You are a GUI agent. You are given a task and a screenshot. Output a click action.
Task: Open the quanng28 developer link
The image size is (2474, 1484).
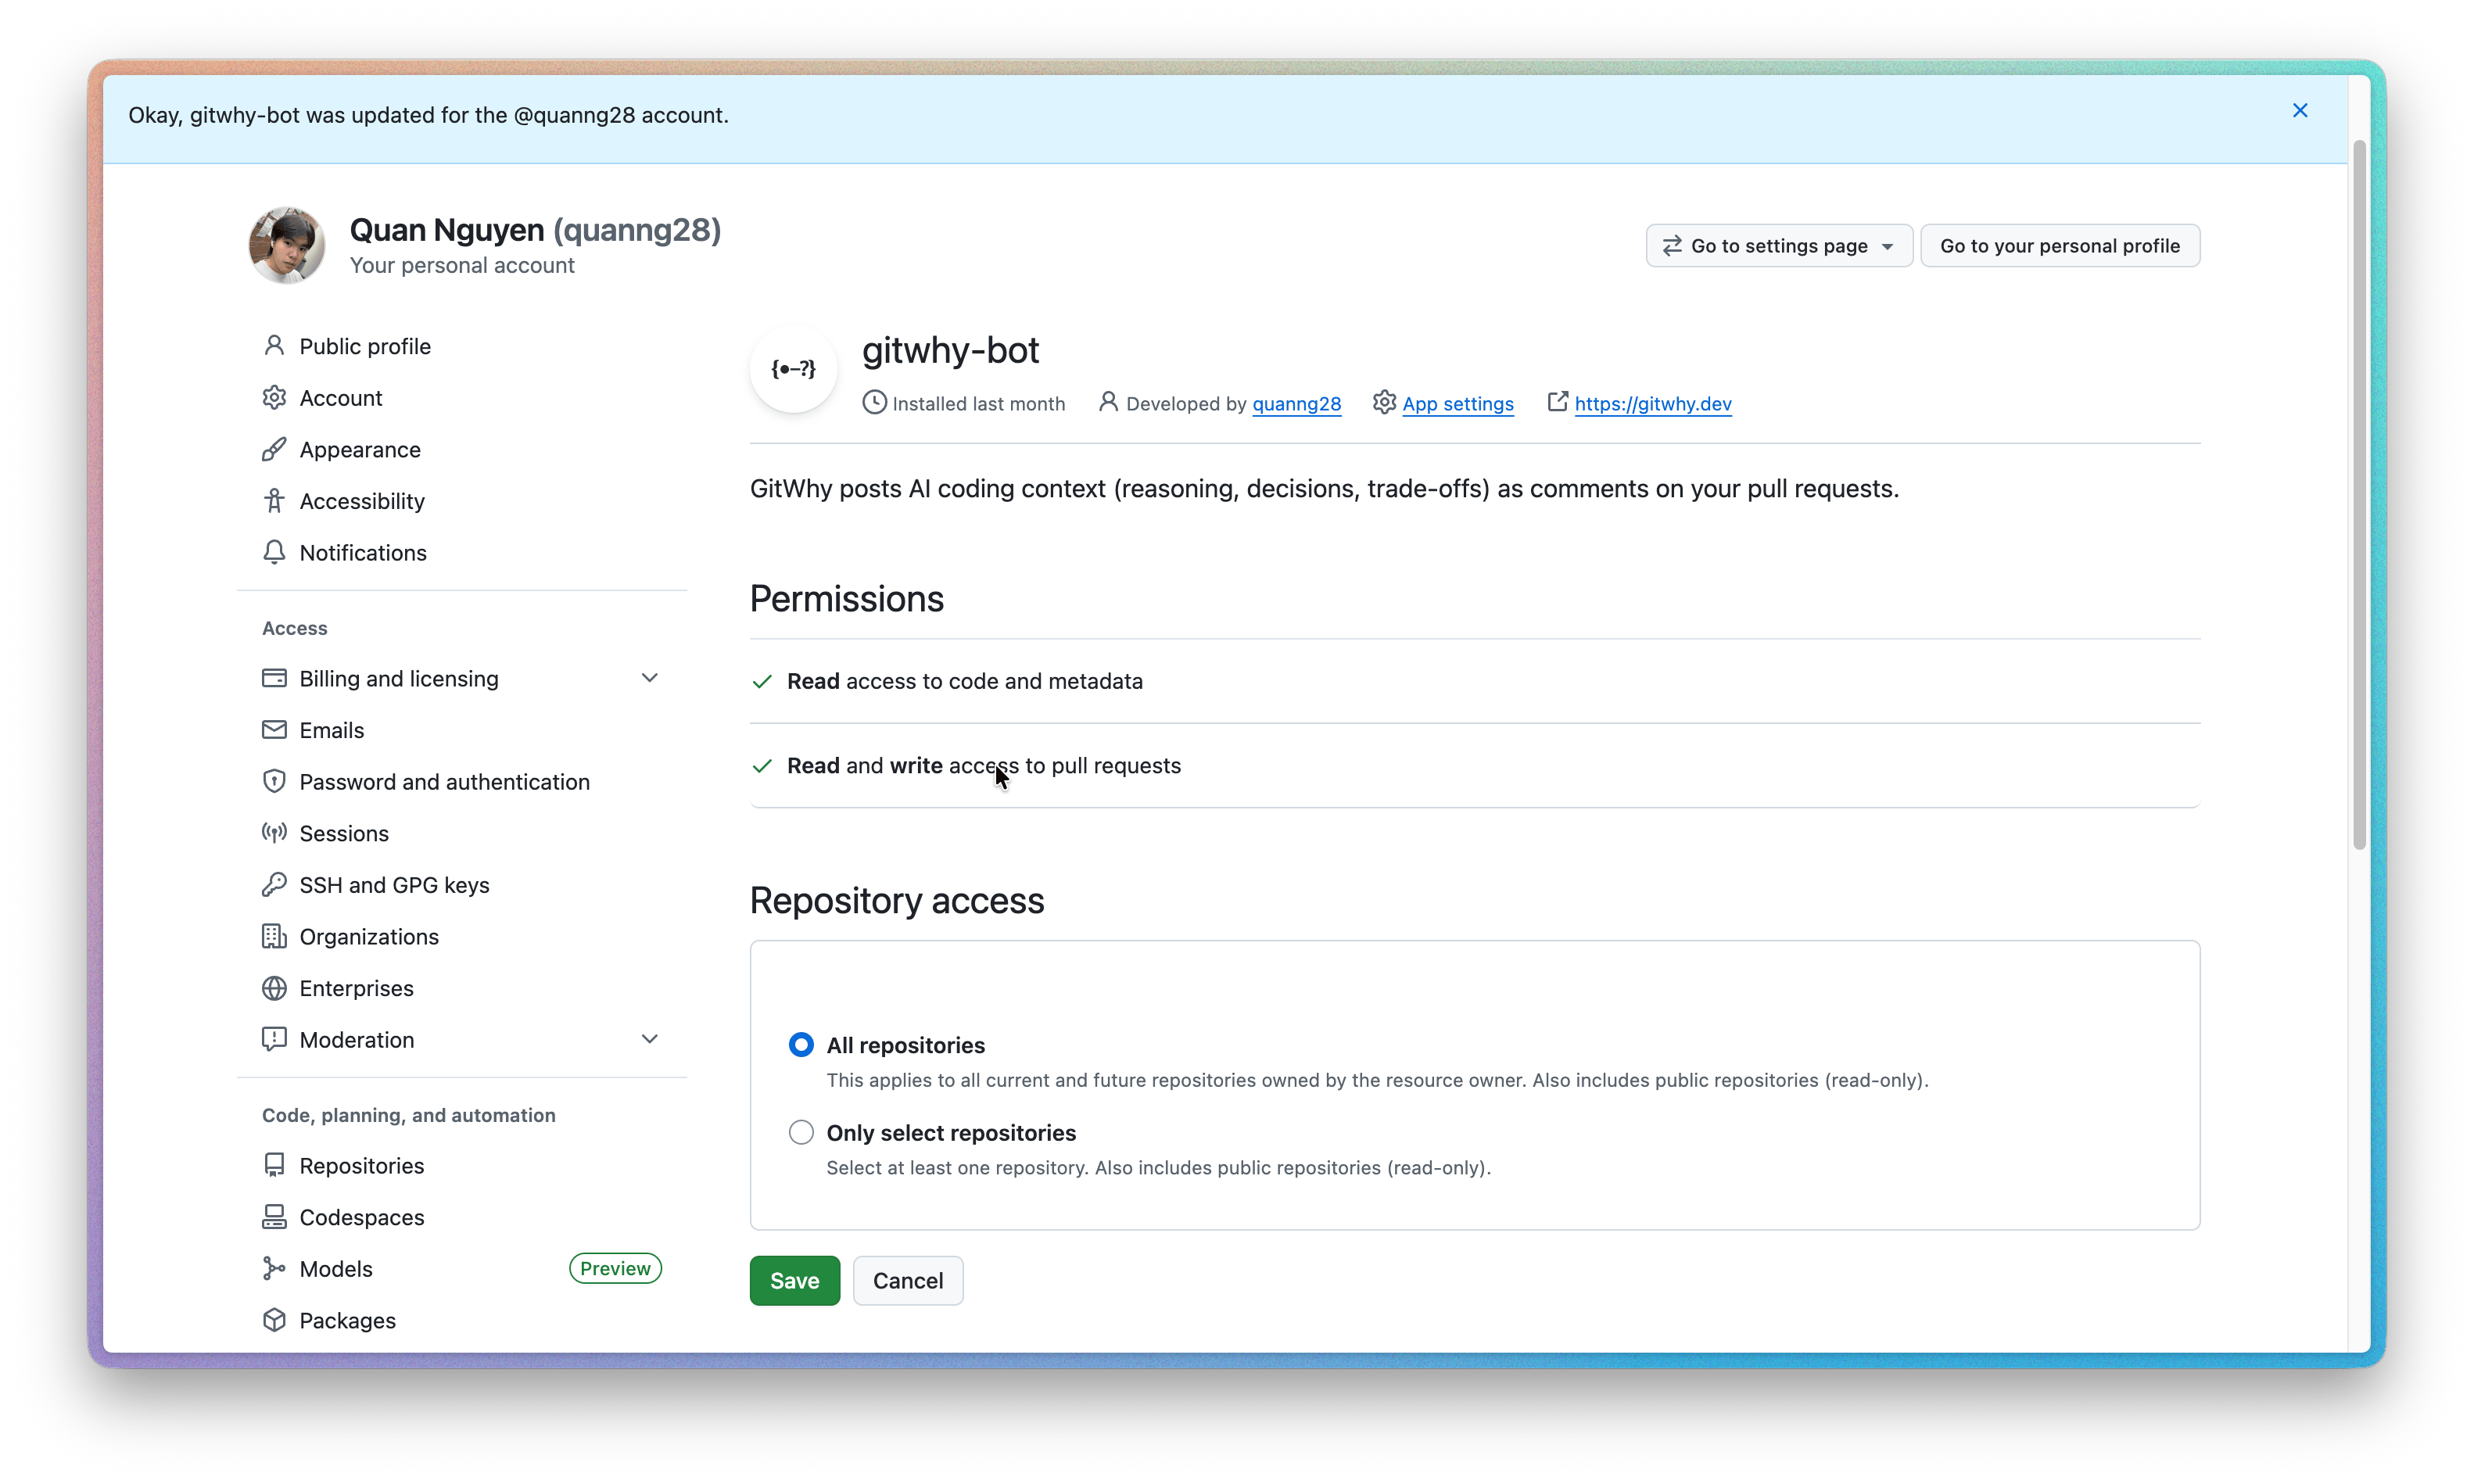pos(1297,403)
